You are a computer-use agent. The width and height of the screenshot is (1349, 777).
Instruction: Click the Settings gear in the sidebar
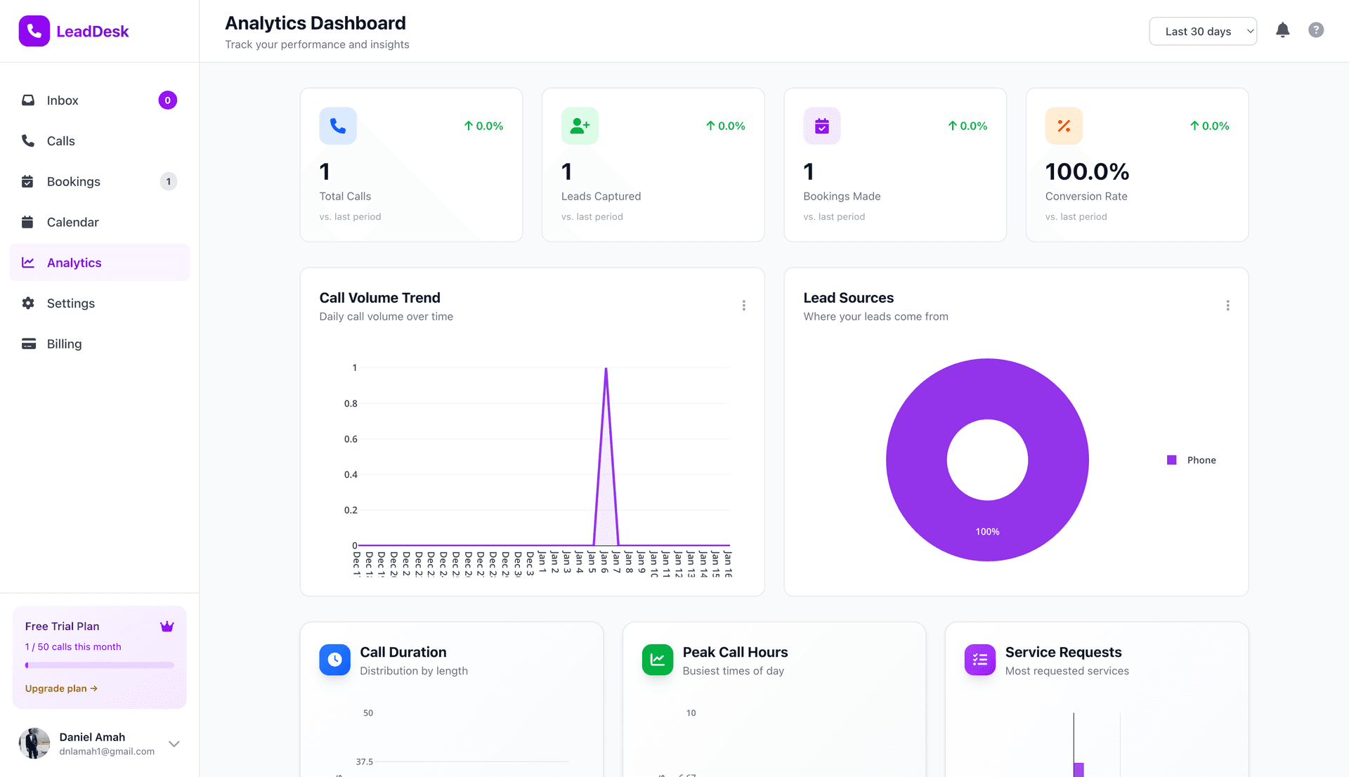tap(27, 303)
